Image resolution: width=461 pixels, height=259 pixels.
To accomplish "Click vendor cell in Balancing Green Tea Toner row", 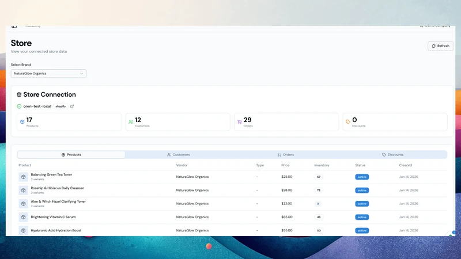I will tap(192, 177).
